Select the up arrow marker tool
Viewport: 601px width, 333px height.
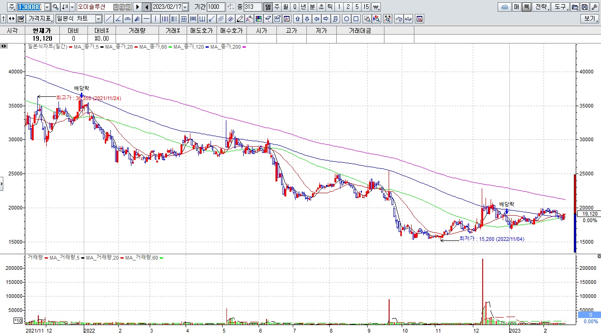pos(298,19)
